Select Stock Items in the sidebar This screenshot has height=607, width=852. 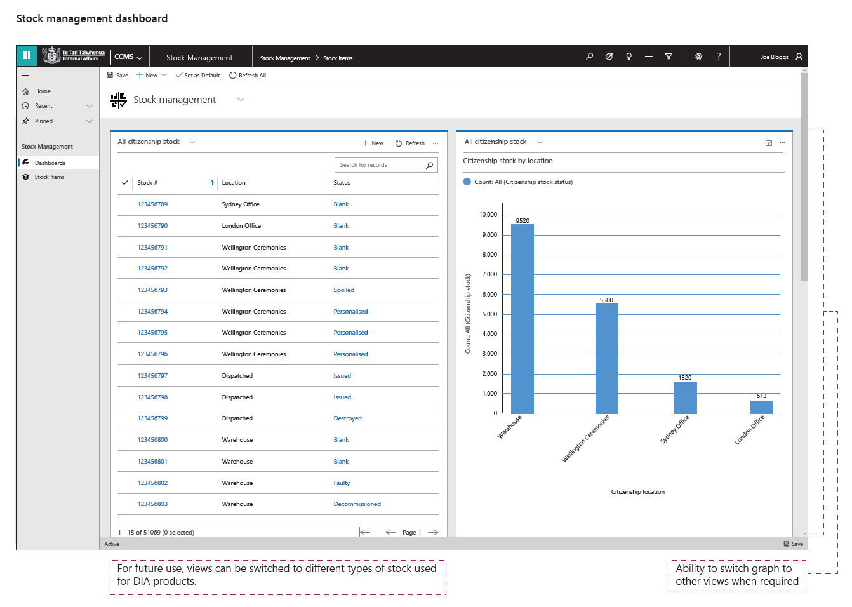(50, 177)
